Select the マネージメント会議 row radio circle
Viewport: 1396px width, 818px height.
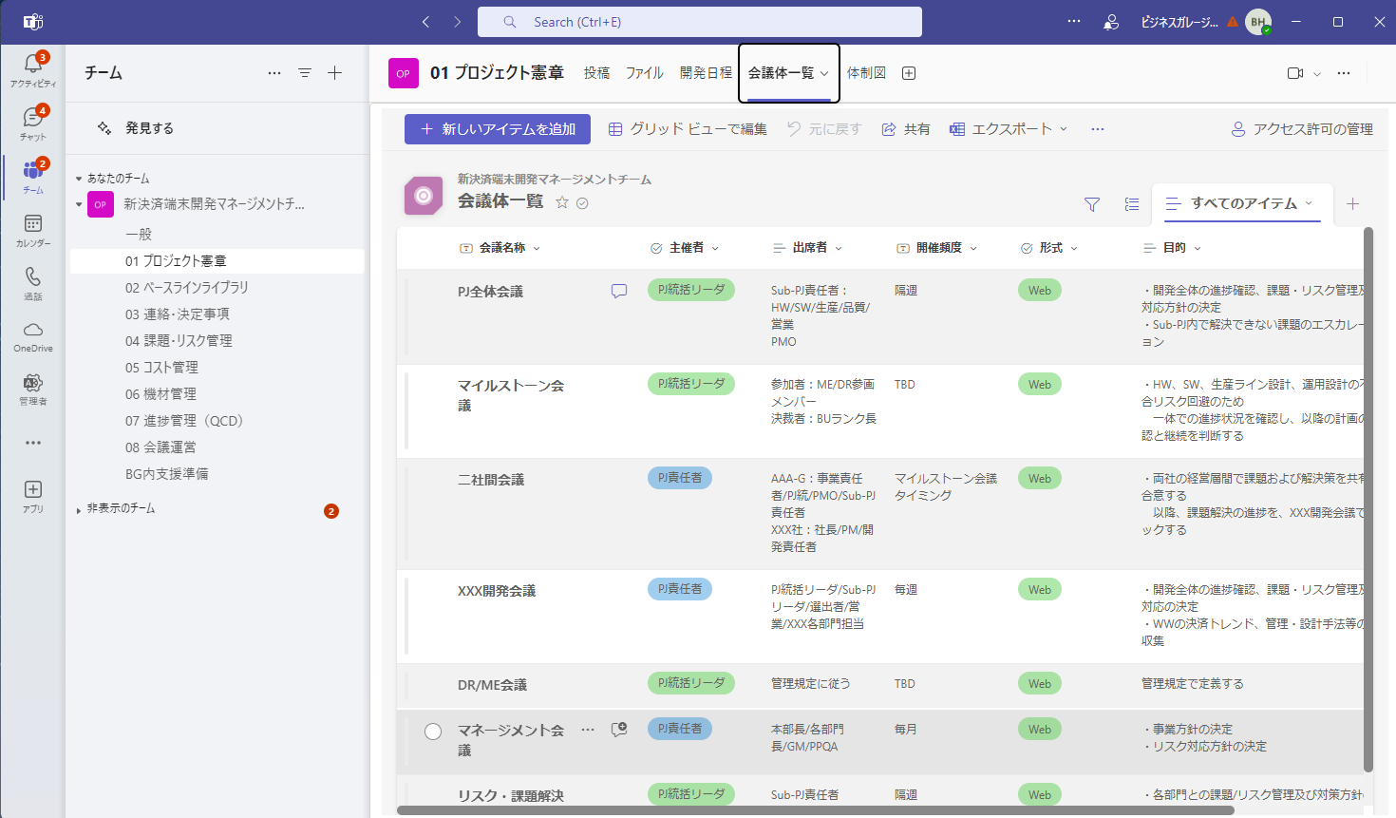click(433, 732)
